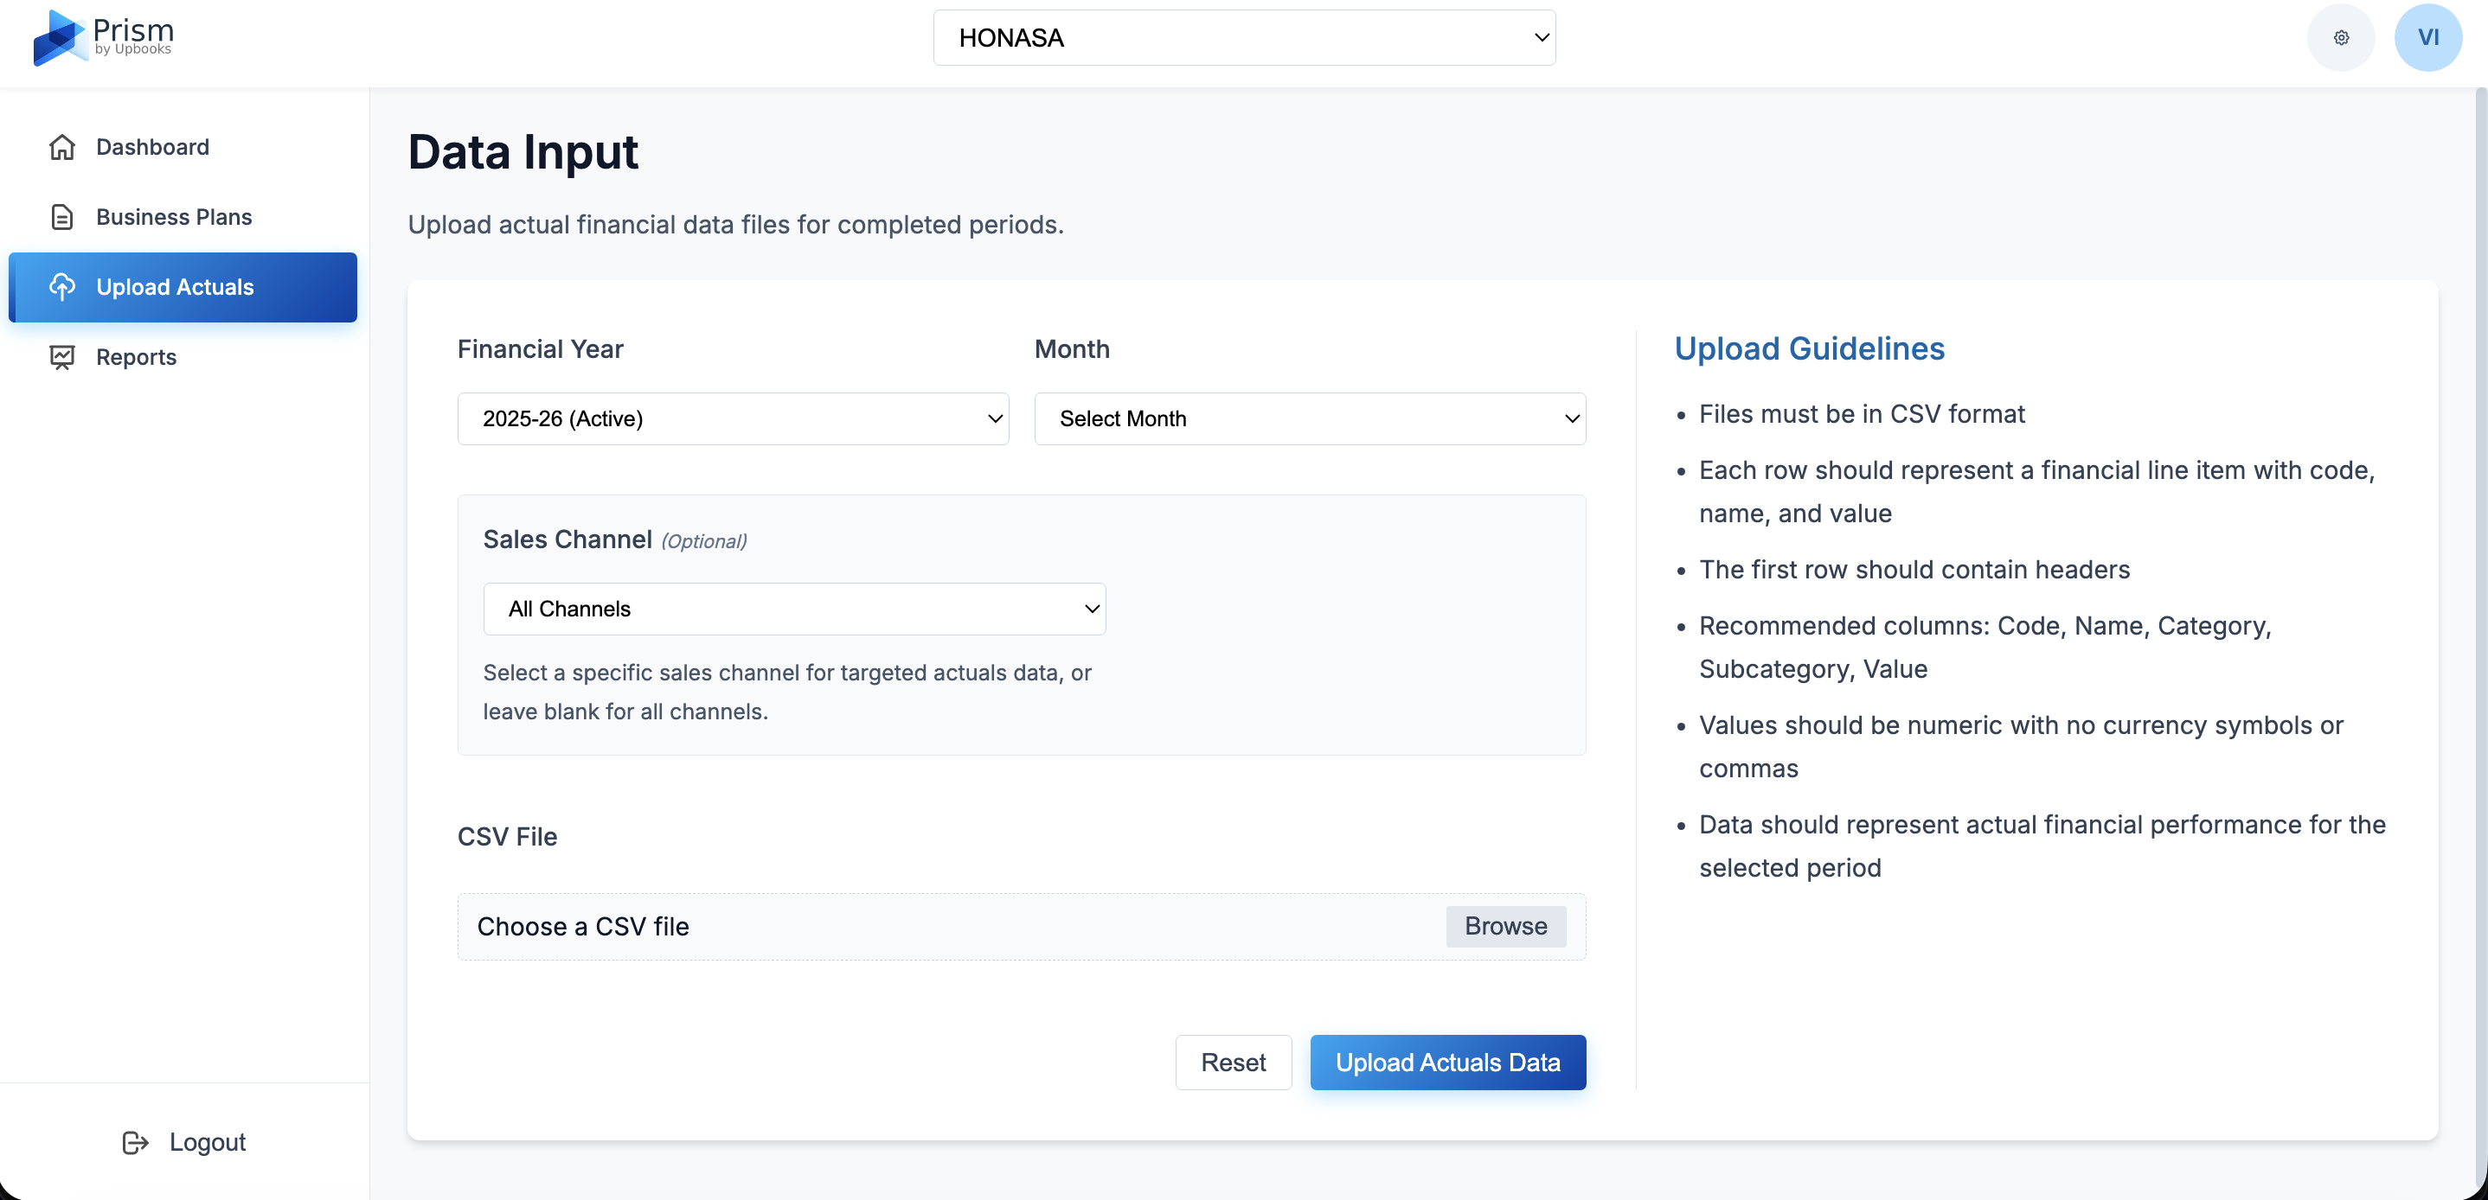Expand the HONASA company dropdown
This screenshot has height=1200, width=2488.
tap(1243, 38)
